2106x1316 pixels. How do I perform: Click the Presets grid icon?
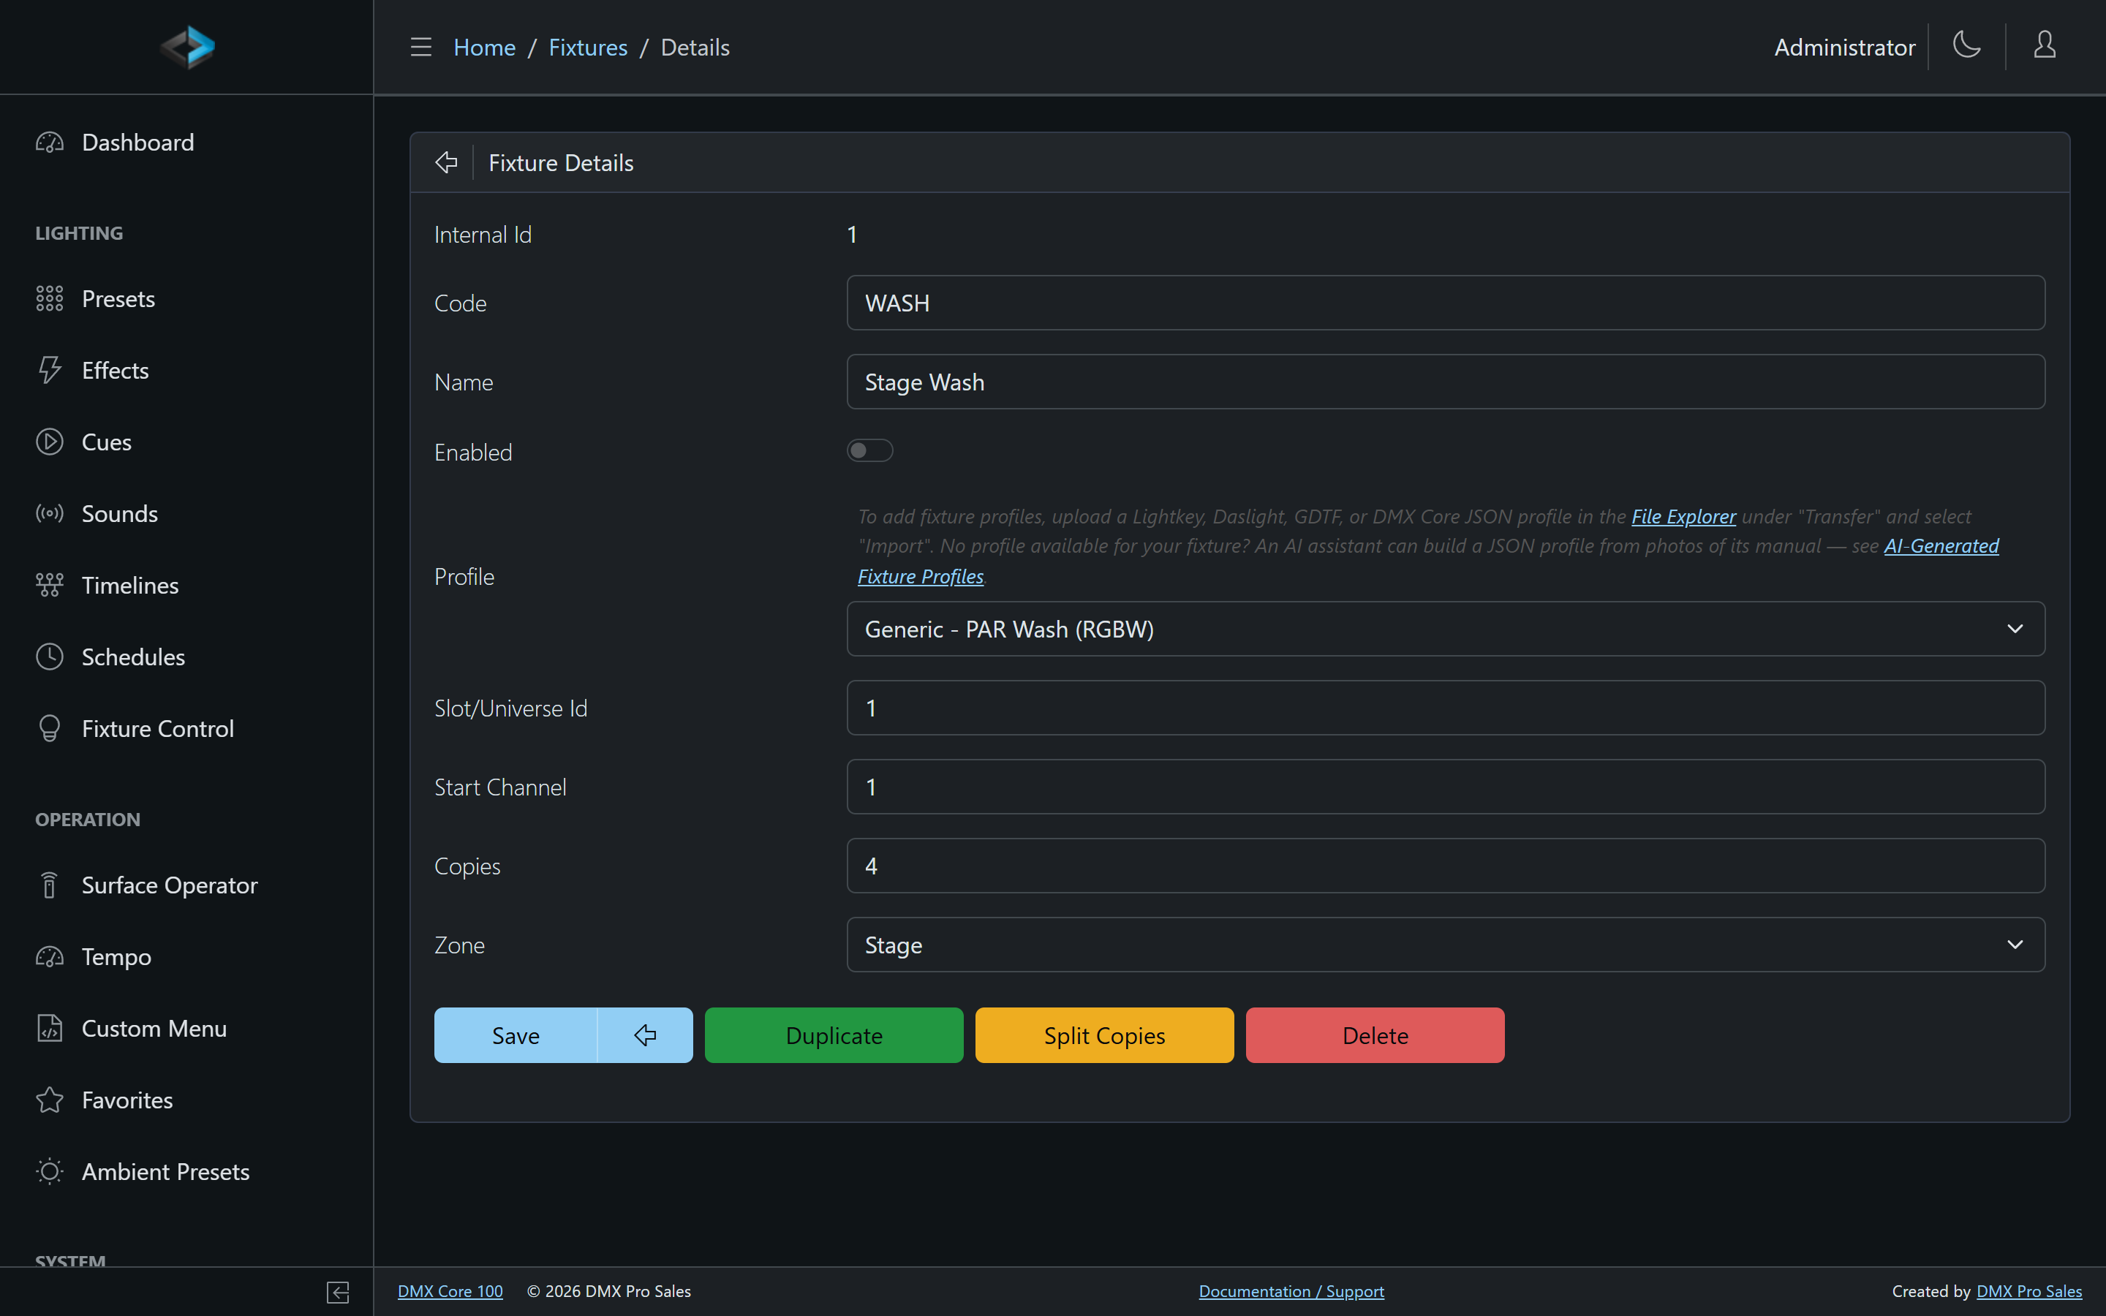tap(50, 298)
